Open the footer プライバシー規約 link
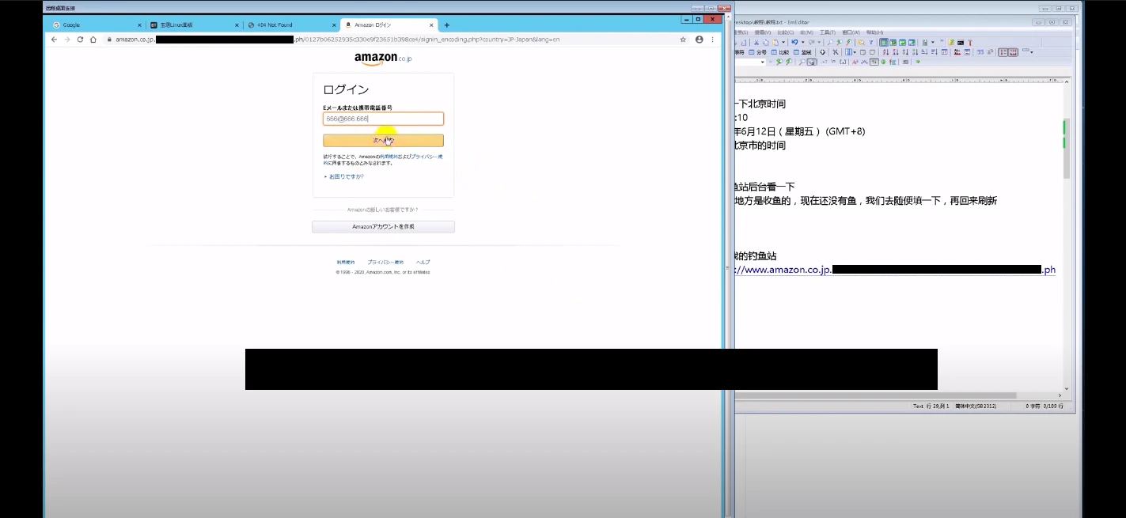The height and width of the screenshot is (518, 1126). click(385, 262)
